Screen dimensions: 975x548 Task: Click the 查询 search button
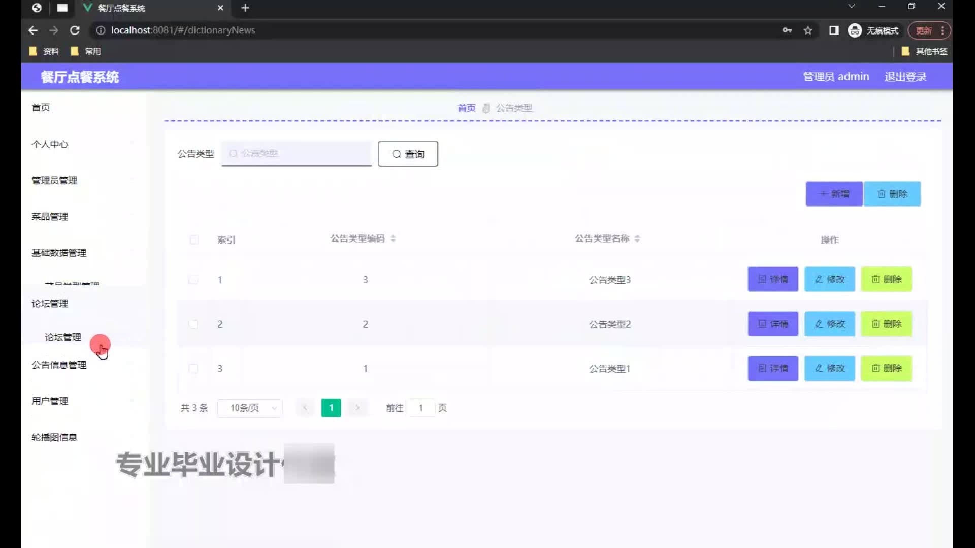pyautogui.click(x=408, y=154)
